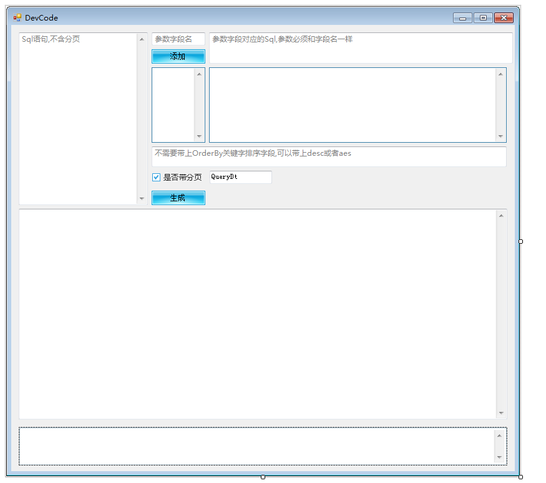Viewport: 546px width, 483px height.
Task: Click the 添加 button
Action: tap(178, 56)
